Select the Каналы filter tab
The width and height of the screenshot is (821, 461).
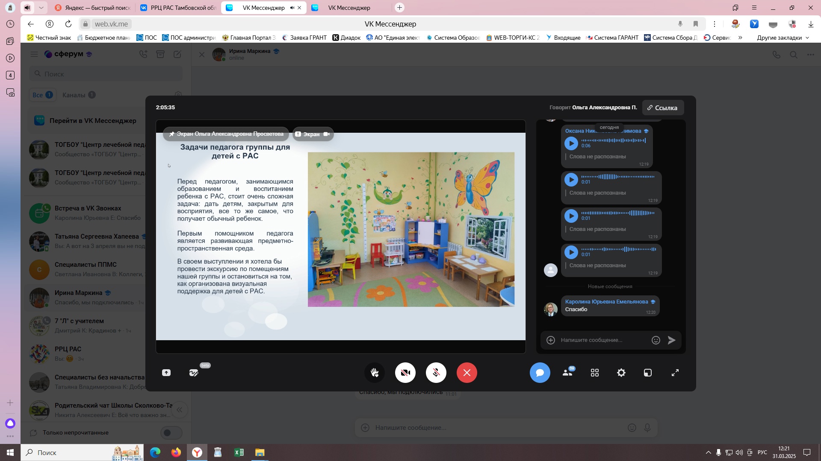click(79, 95)
